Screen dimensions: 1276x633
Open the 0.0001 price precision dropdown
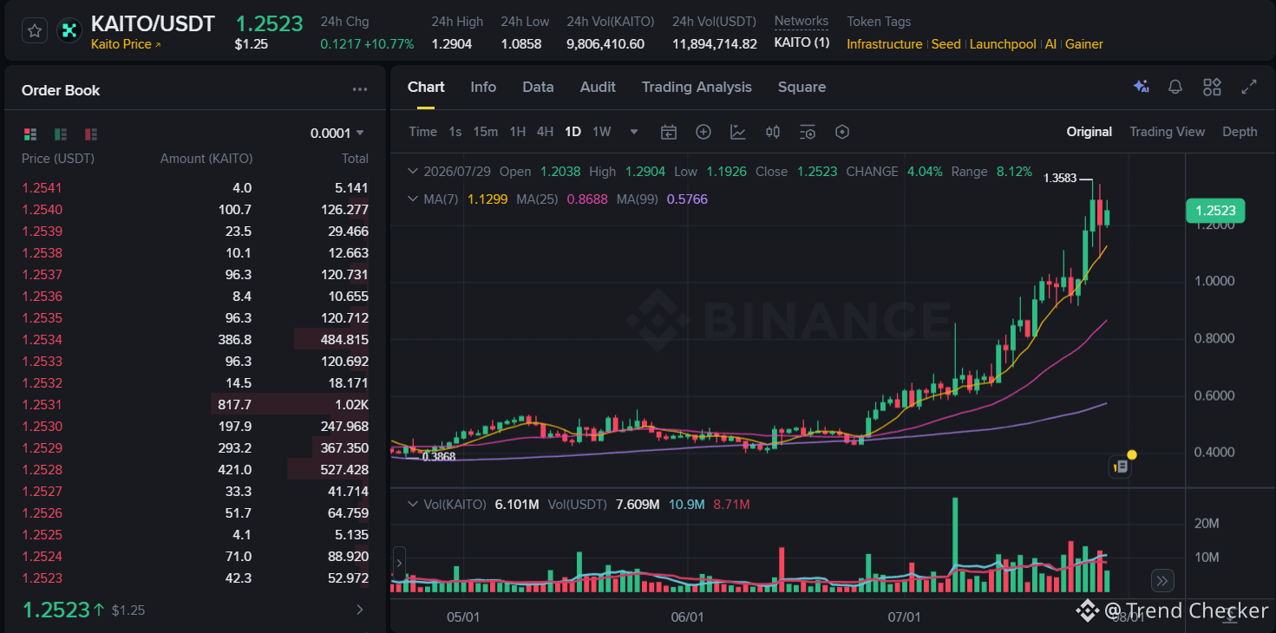point(337,133)
